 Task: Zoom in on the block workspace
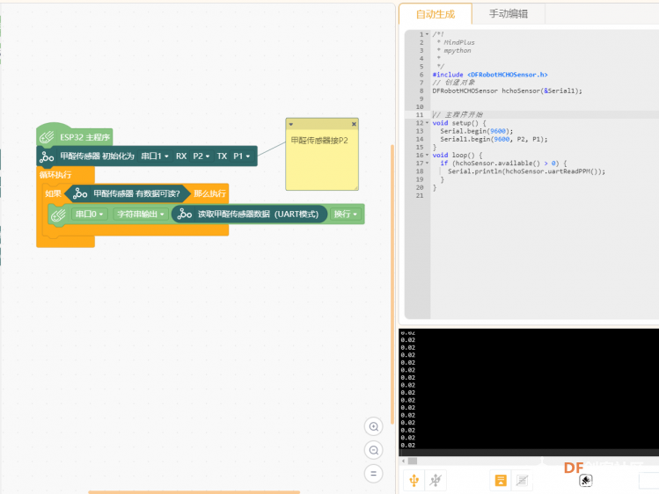click(373, 427)
